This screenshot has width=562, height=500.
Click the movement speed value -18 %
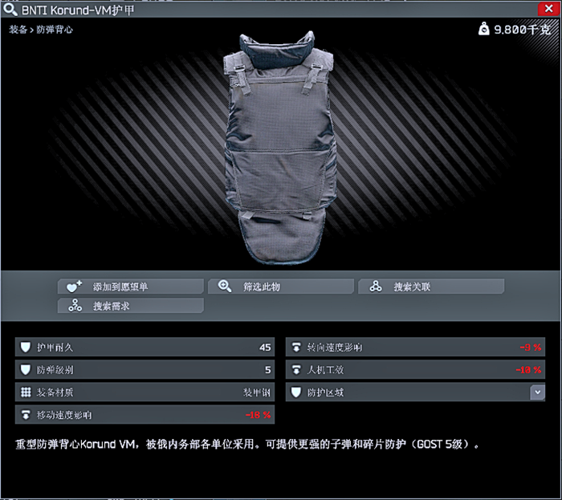pos(258,415)
